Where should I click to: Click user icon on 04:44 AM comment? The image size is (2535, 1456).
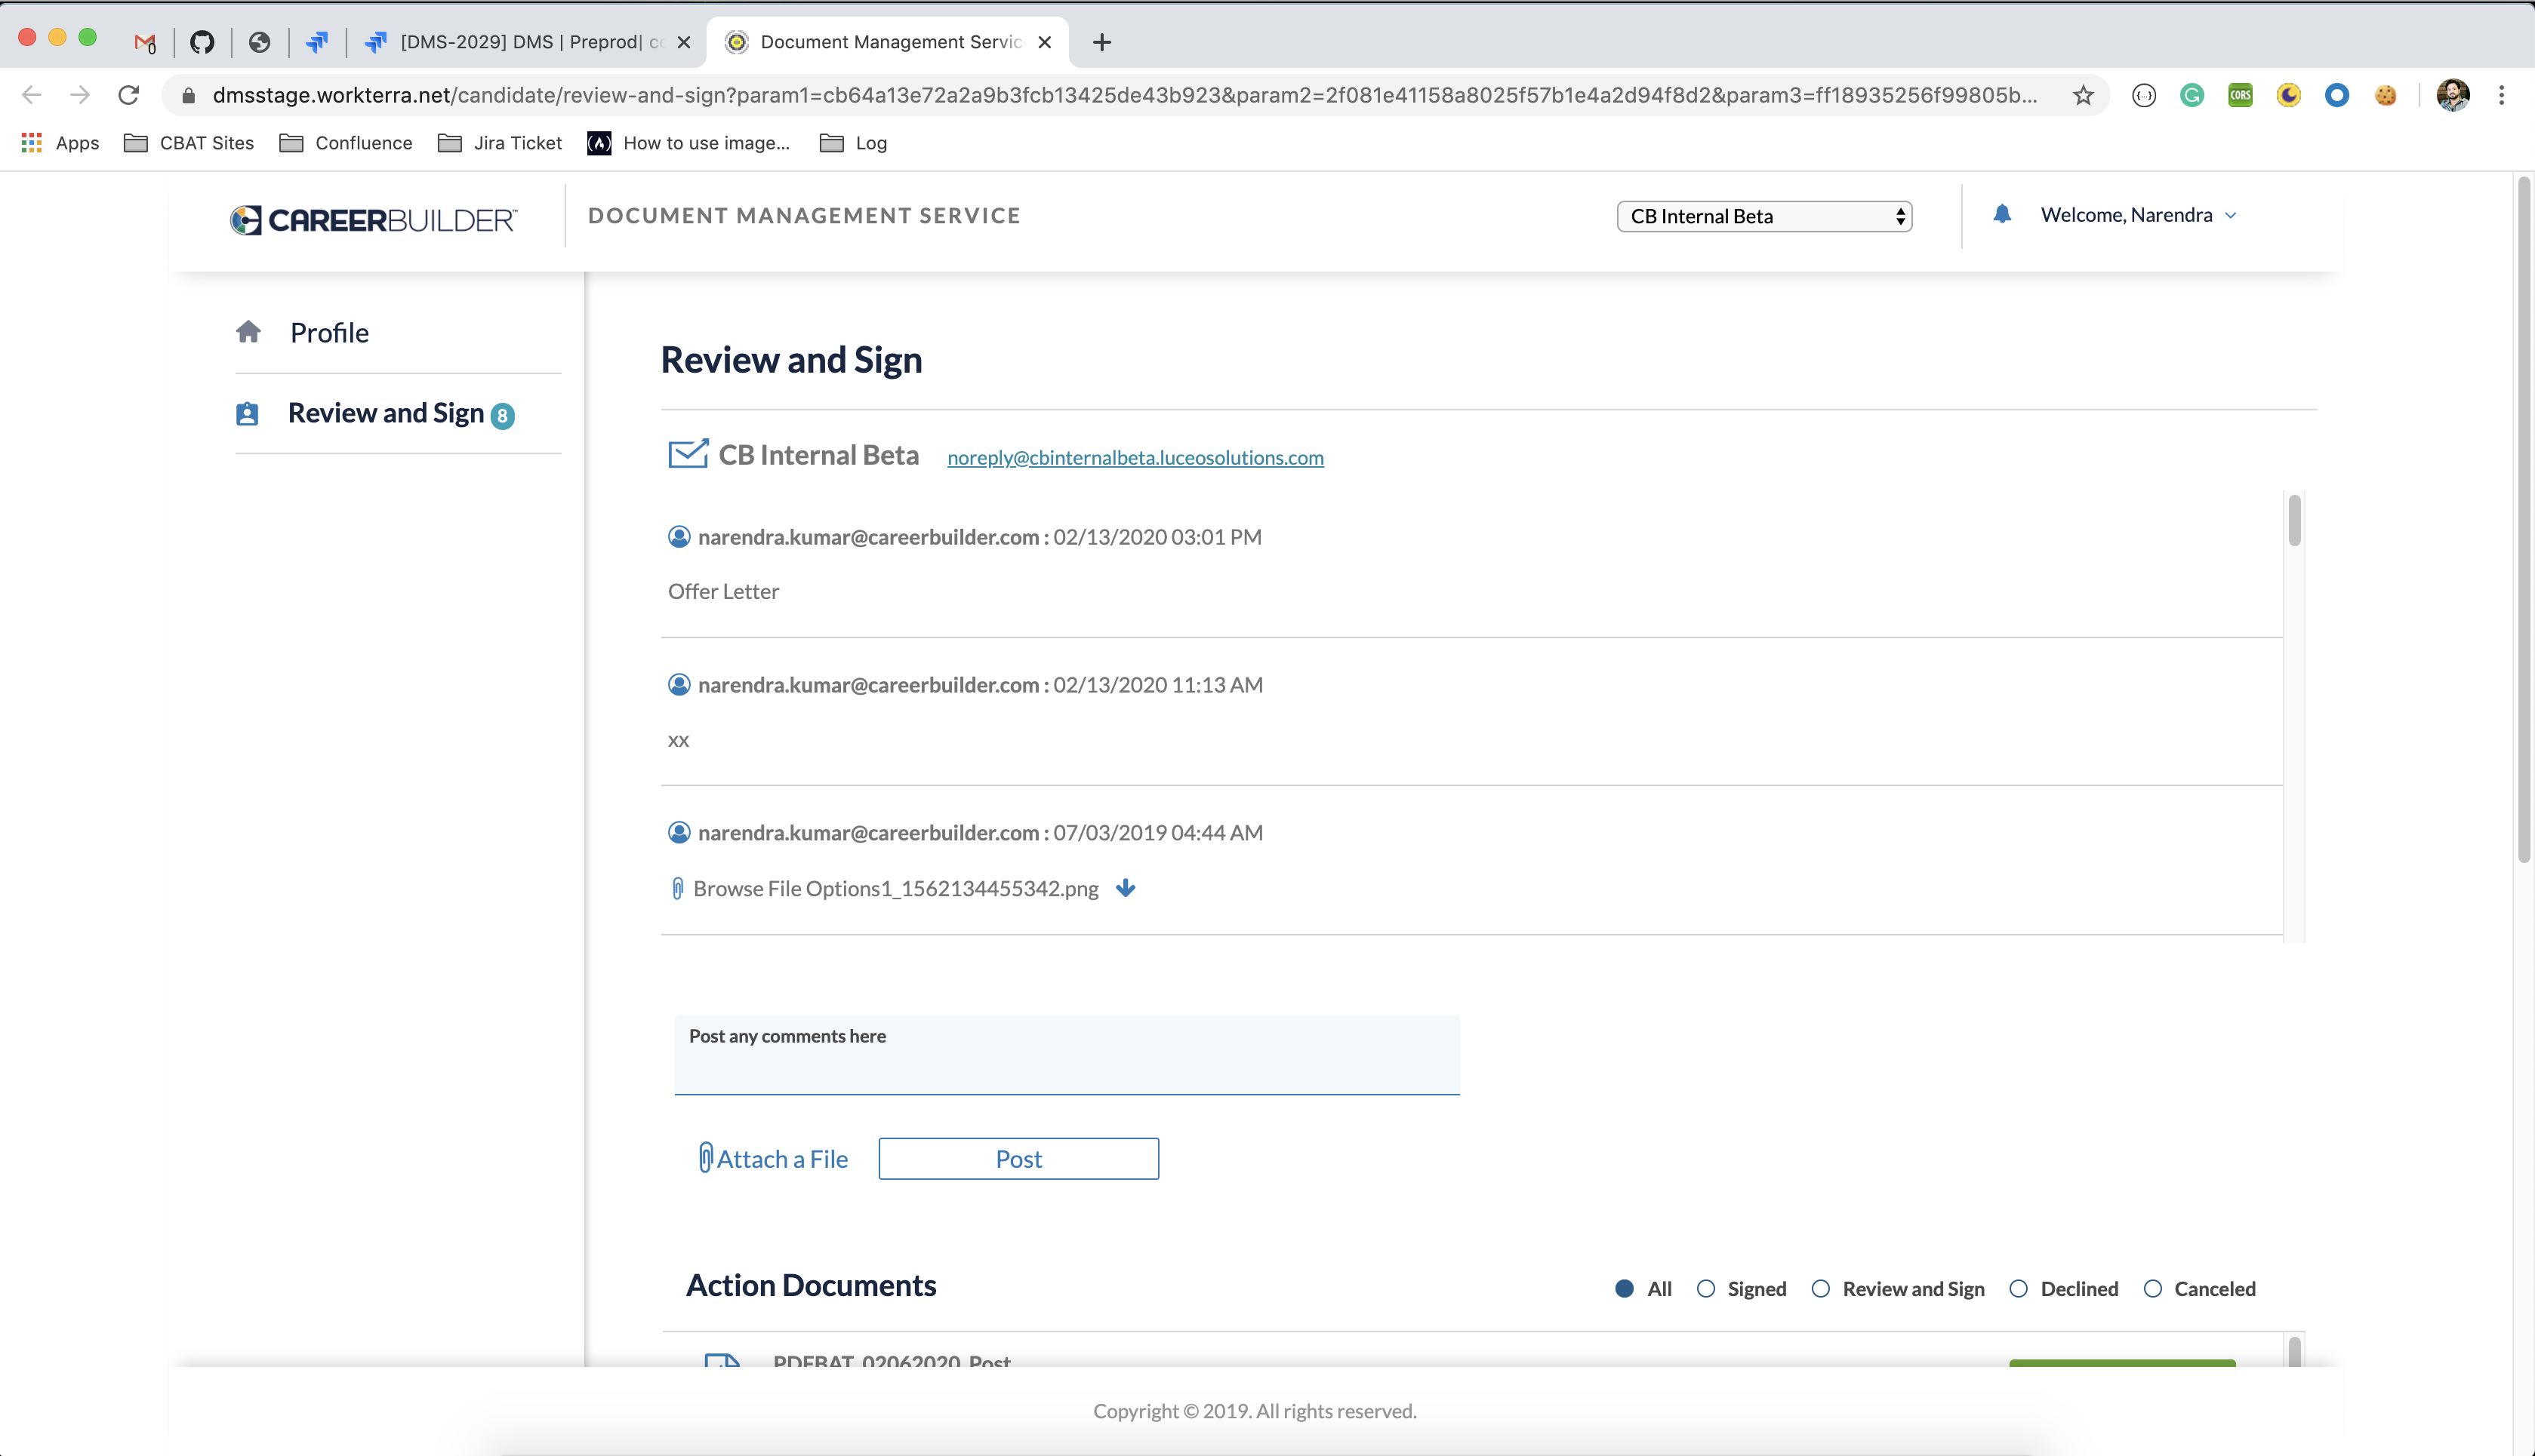coord(678,832)
